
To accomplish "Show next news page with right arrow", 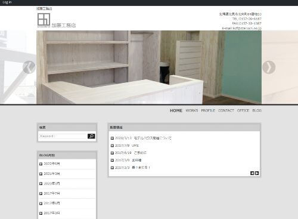I will point(257,173).
